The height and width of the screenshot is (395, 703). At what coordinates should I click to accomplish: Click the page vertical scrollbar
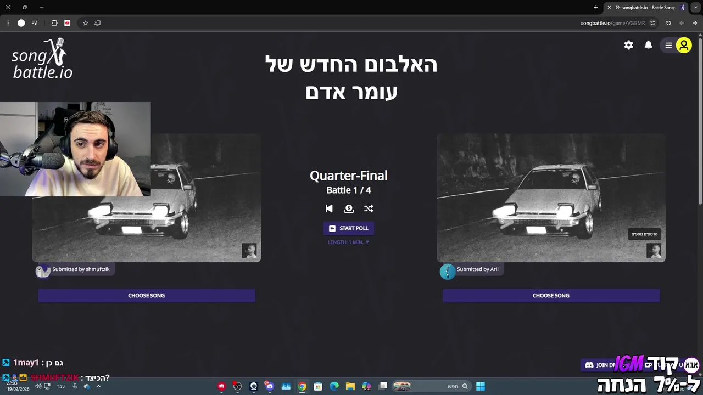pyautogui.click(x=700, y=121)
